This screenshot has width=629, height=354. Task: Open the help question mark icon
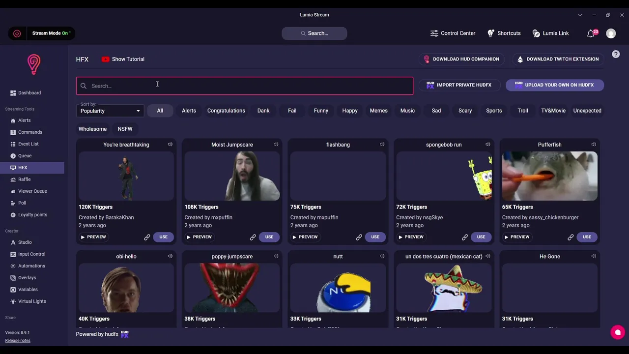616,54
